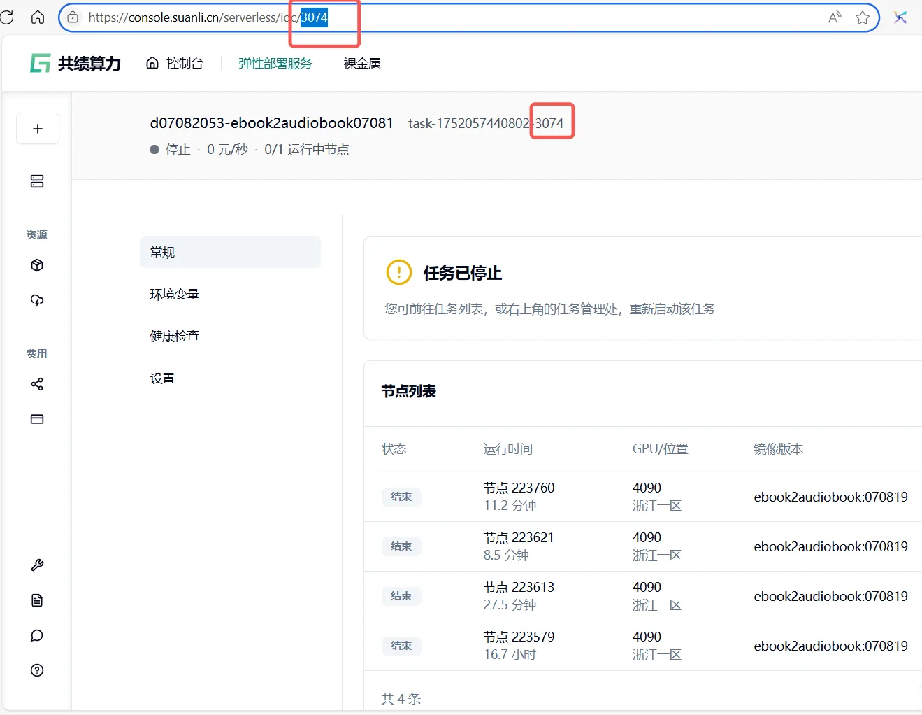Viewport: 922px width, 715px height.
Task: Toggle the read aloud icon in address bar
Action: tap(835, 17)
